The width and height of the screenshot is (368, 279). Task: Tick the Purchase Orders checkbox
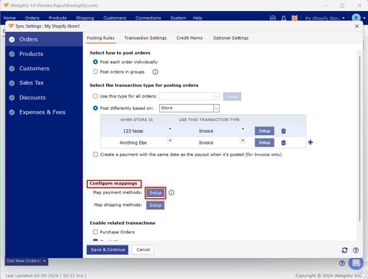pyautogui.click(x=96, y=232)
